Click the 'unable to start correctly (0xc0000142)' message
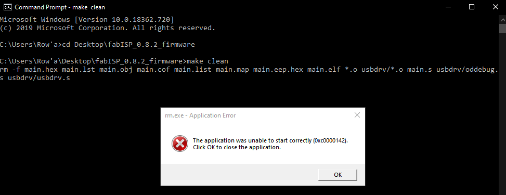506x195 pixels. click(270, 140)
